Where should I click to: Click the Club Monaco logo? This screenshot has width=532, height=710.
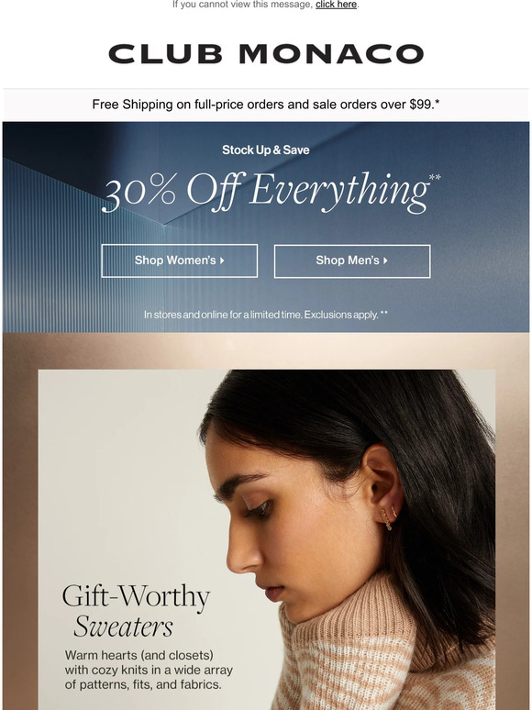[266, 54]
